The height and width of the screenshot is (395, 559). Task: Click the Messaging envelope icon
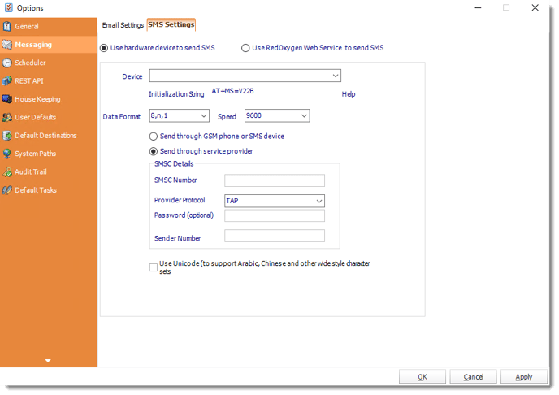coord(6,45)
